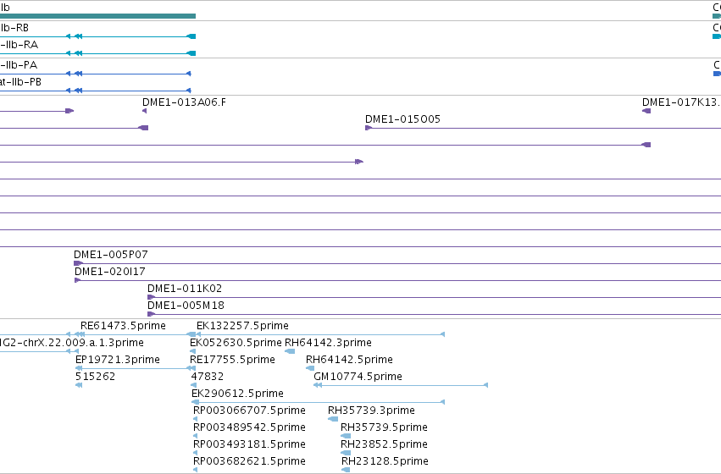721x474 pixels.
Task: Click the RP003066707.5prime label
Action: (x=249, y=411)
